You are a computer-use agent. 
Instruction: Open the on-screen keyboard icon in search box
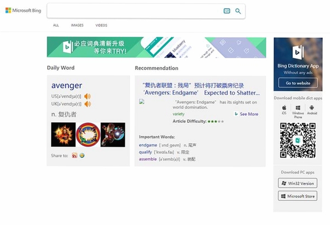pyautogui.click(x=227, y=11)
